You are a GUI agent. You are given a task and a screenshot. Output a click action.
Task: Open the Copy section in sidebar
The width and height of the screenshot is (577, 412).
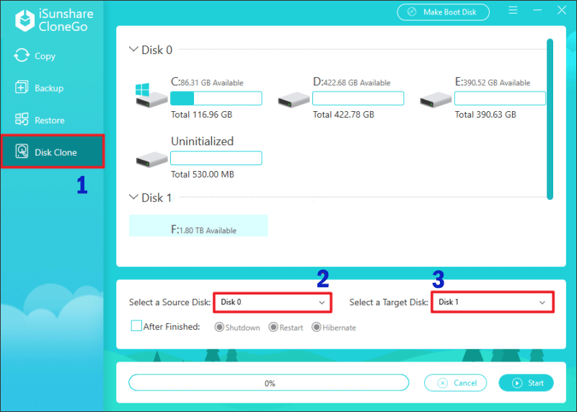click(x=35, y=56)
